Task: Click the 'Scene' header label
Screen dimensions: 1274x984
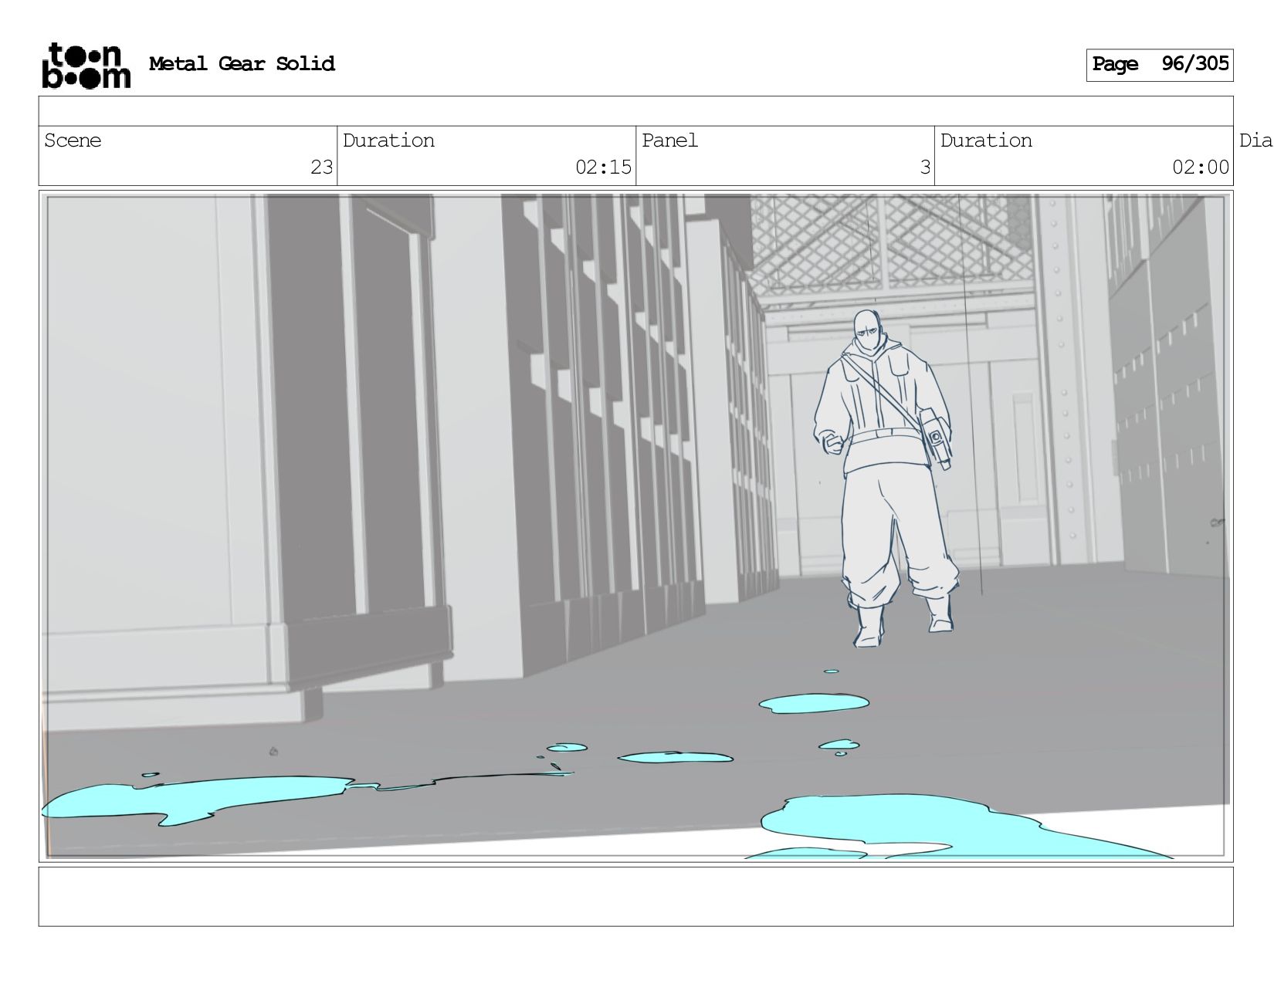Action: [x=73, y=140]
